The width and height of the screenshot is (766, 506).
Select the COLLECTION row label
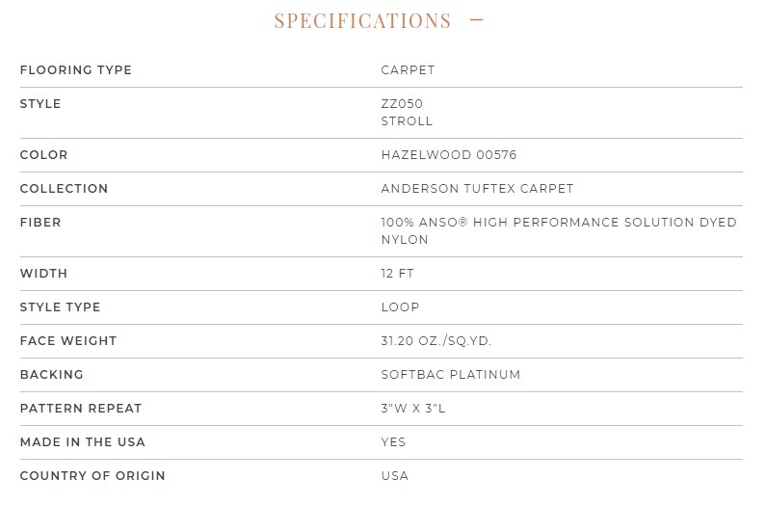pos(64,188)
